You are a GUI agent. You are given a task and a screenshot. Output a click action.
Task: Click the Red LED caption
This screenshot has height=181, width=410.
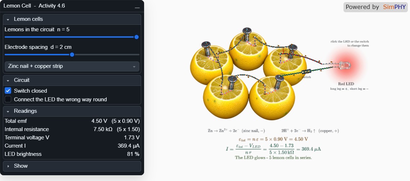click(x=346, y=84)
